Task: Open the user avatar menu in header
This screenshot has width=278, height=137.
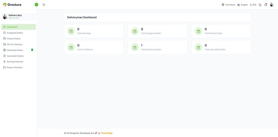Action: [x=272, y=5]
